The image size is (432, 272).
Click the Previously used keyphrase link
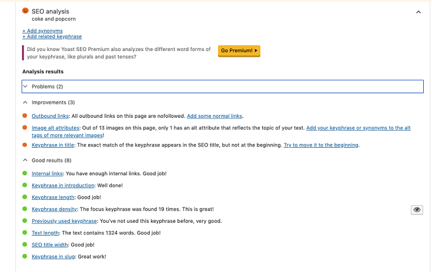click(63, 221)
